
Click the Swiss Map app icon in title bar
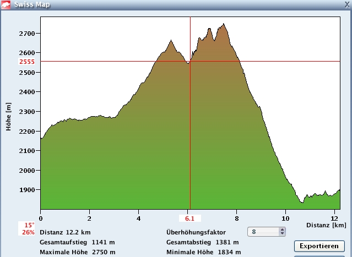7,4
